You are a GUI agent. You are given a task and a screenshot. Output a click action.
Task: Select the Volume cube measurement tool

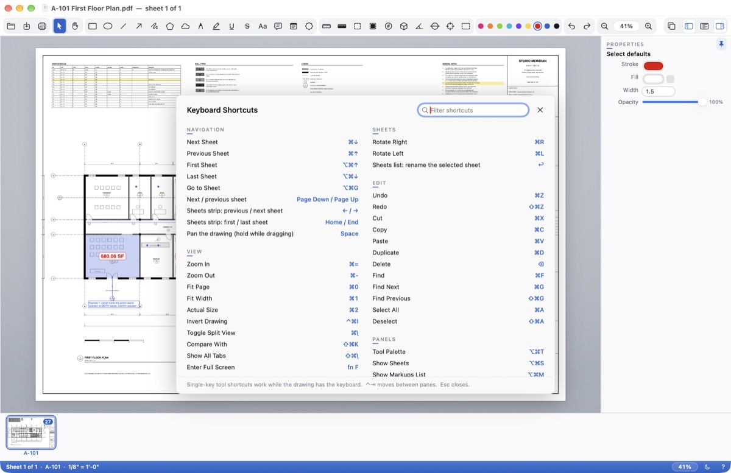(x=404, y=26)
